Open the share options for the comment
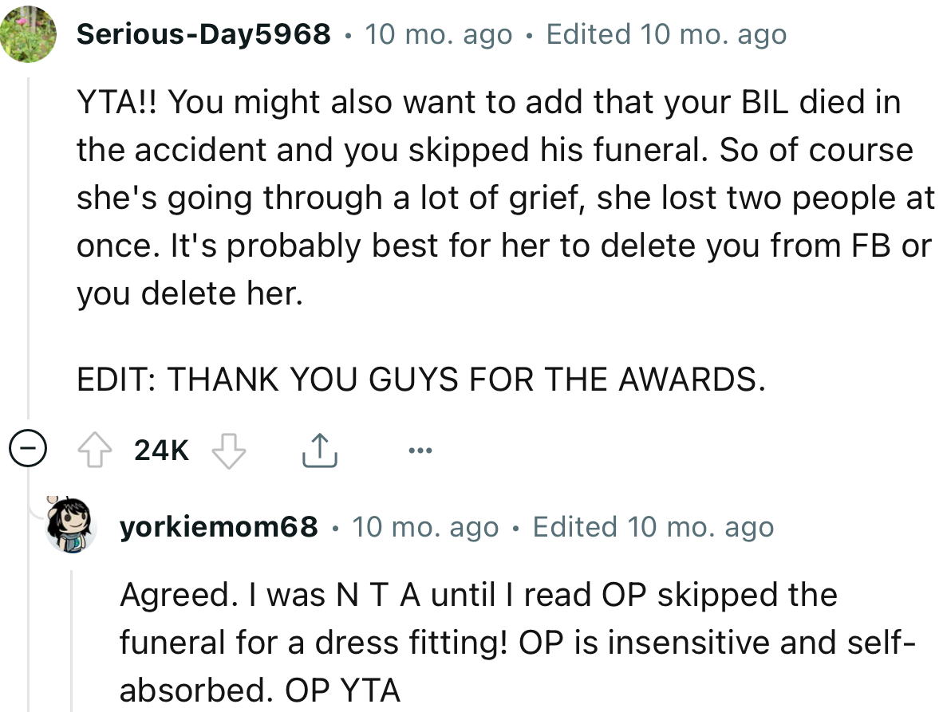 [320, 448]
